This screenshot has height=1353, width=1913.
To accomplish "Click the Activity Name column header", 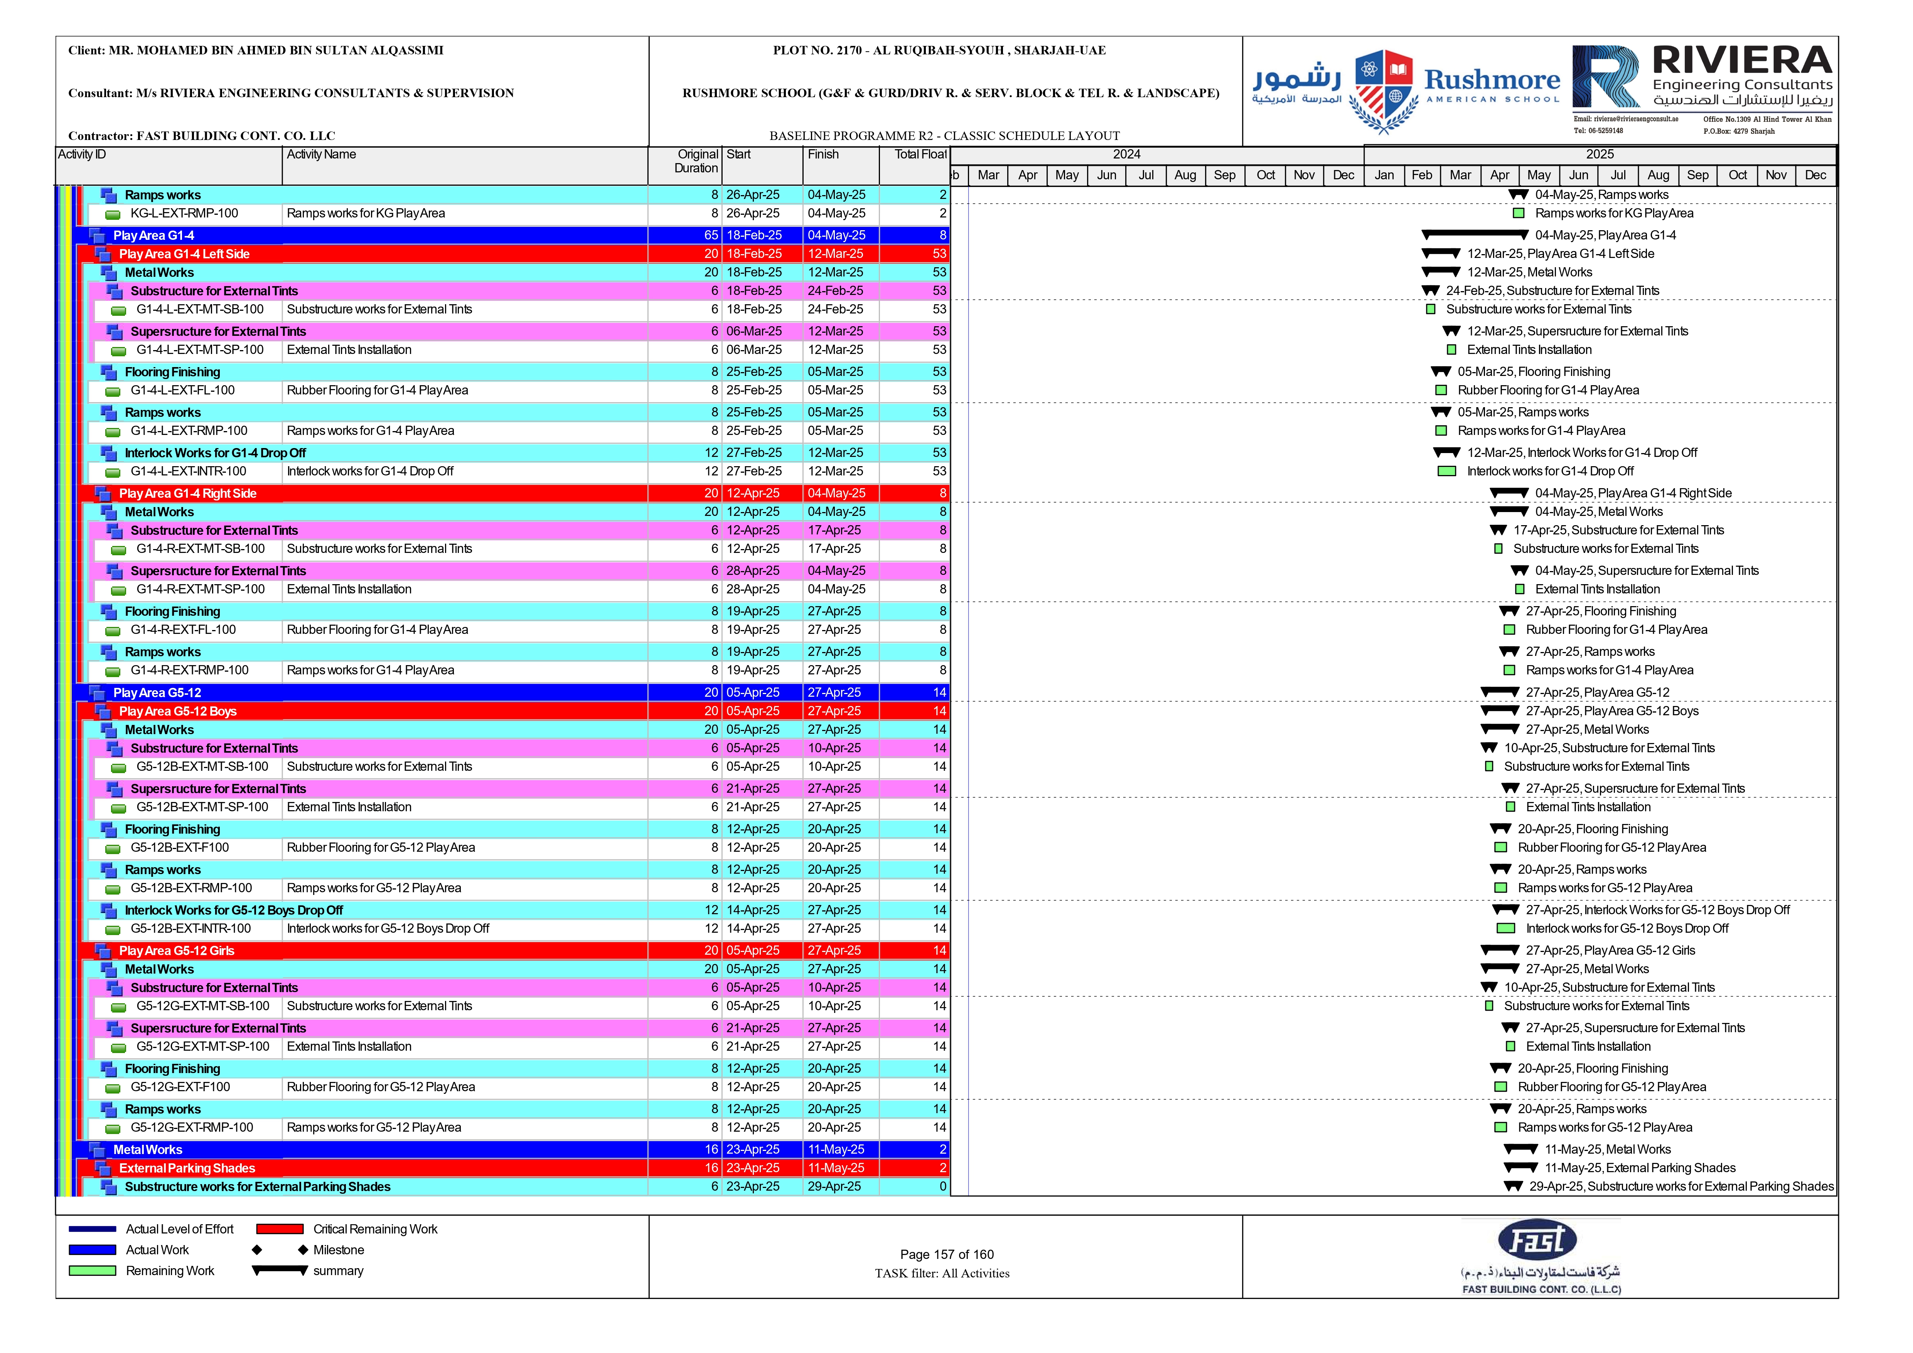I will [465, 166].
